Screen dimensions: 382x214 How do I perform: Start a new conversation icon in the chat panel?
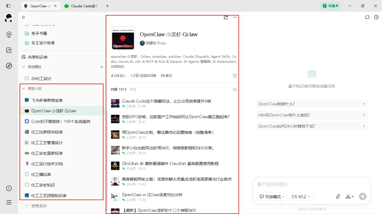[x=367, y=17]
